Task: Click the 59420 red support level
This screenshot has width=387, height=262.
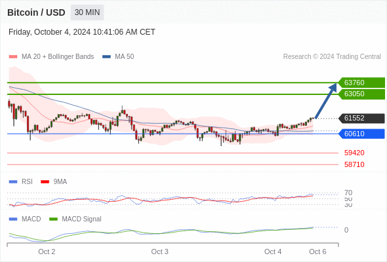Action: point(354,153)
